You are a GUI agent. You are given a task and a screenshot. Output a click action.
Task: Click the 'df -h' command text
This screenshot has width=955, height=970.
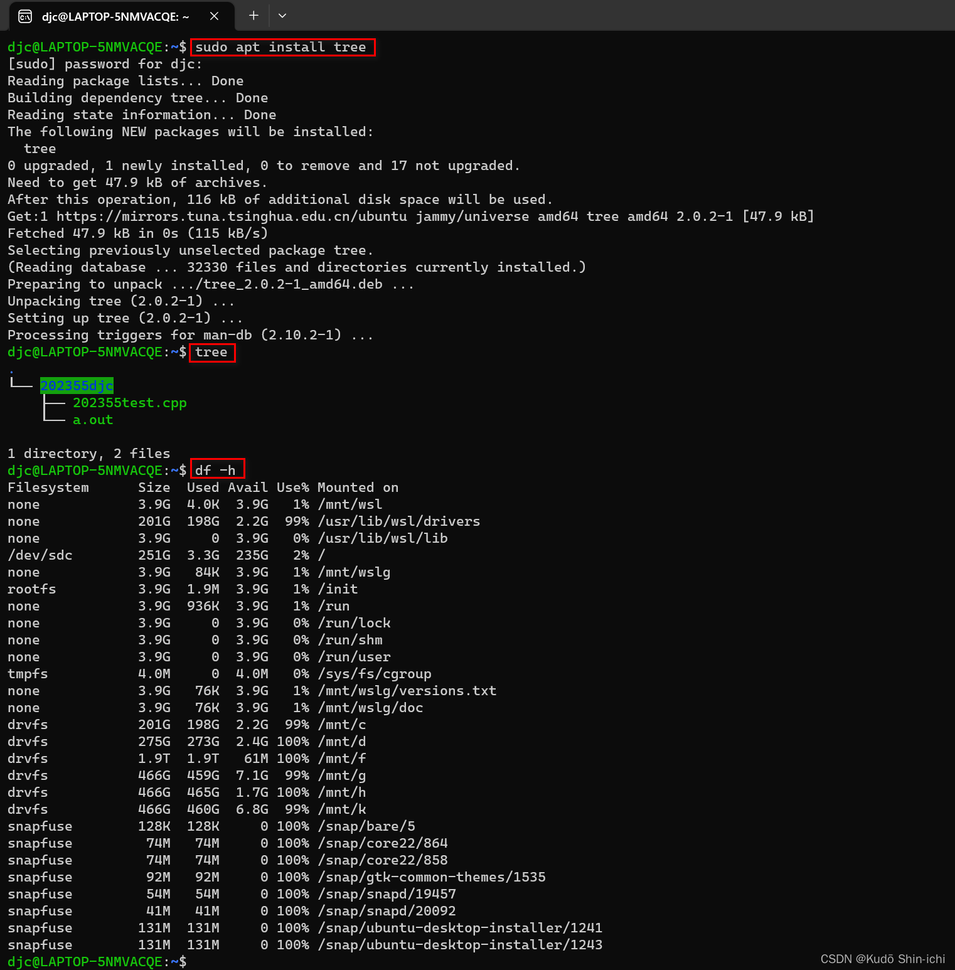point(215,471)
